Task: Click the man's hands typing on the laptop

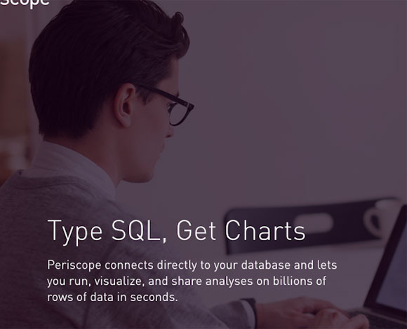Action: pyautogui.click(x=312, y=314)
